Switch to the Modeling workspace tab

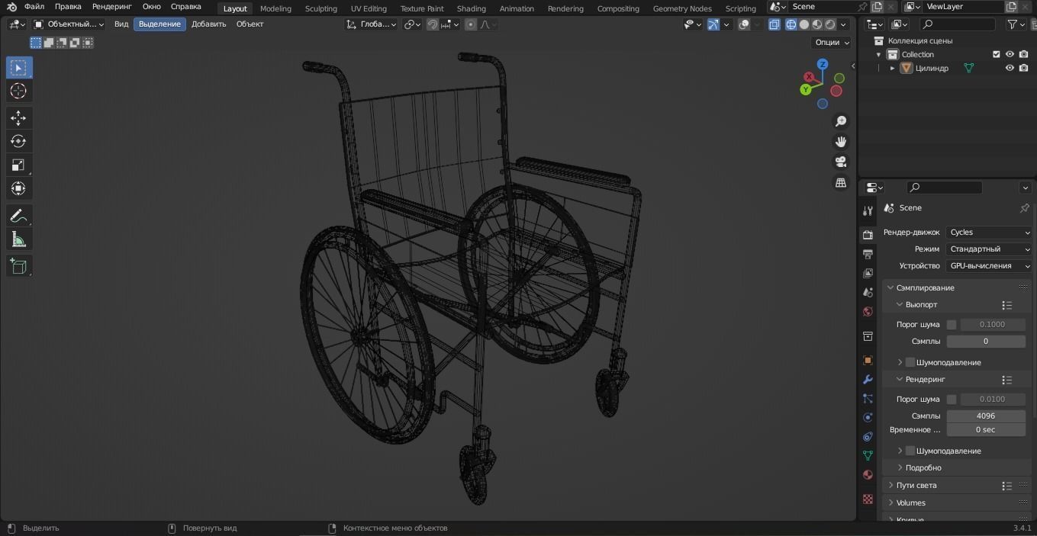pyautogui.click(x=275, y=9)
